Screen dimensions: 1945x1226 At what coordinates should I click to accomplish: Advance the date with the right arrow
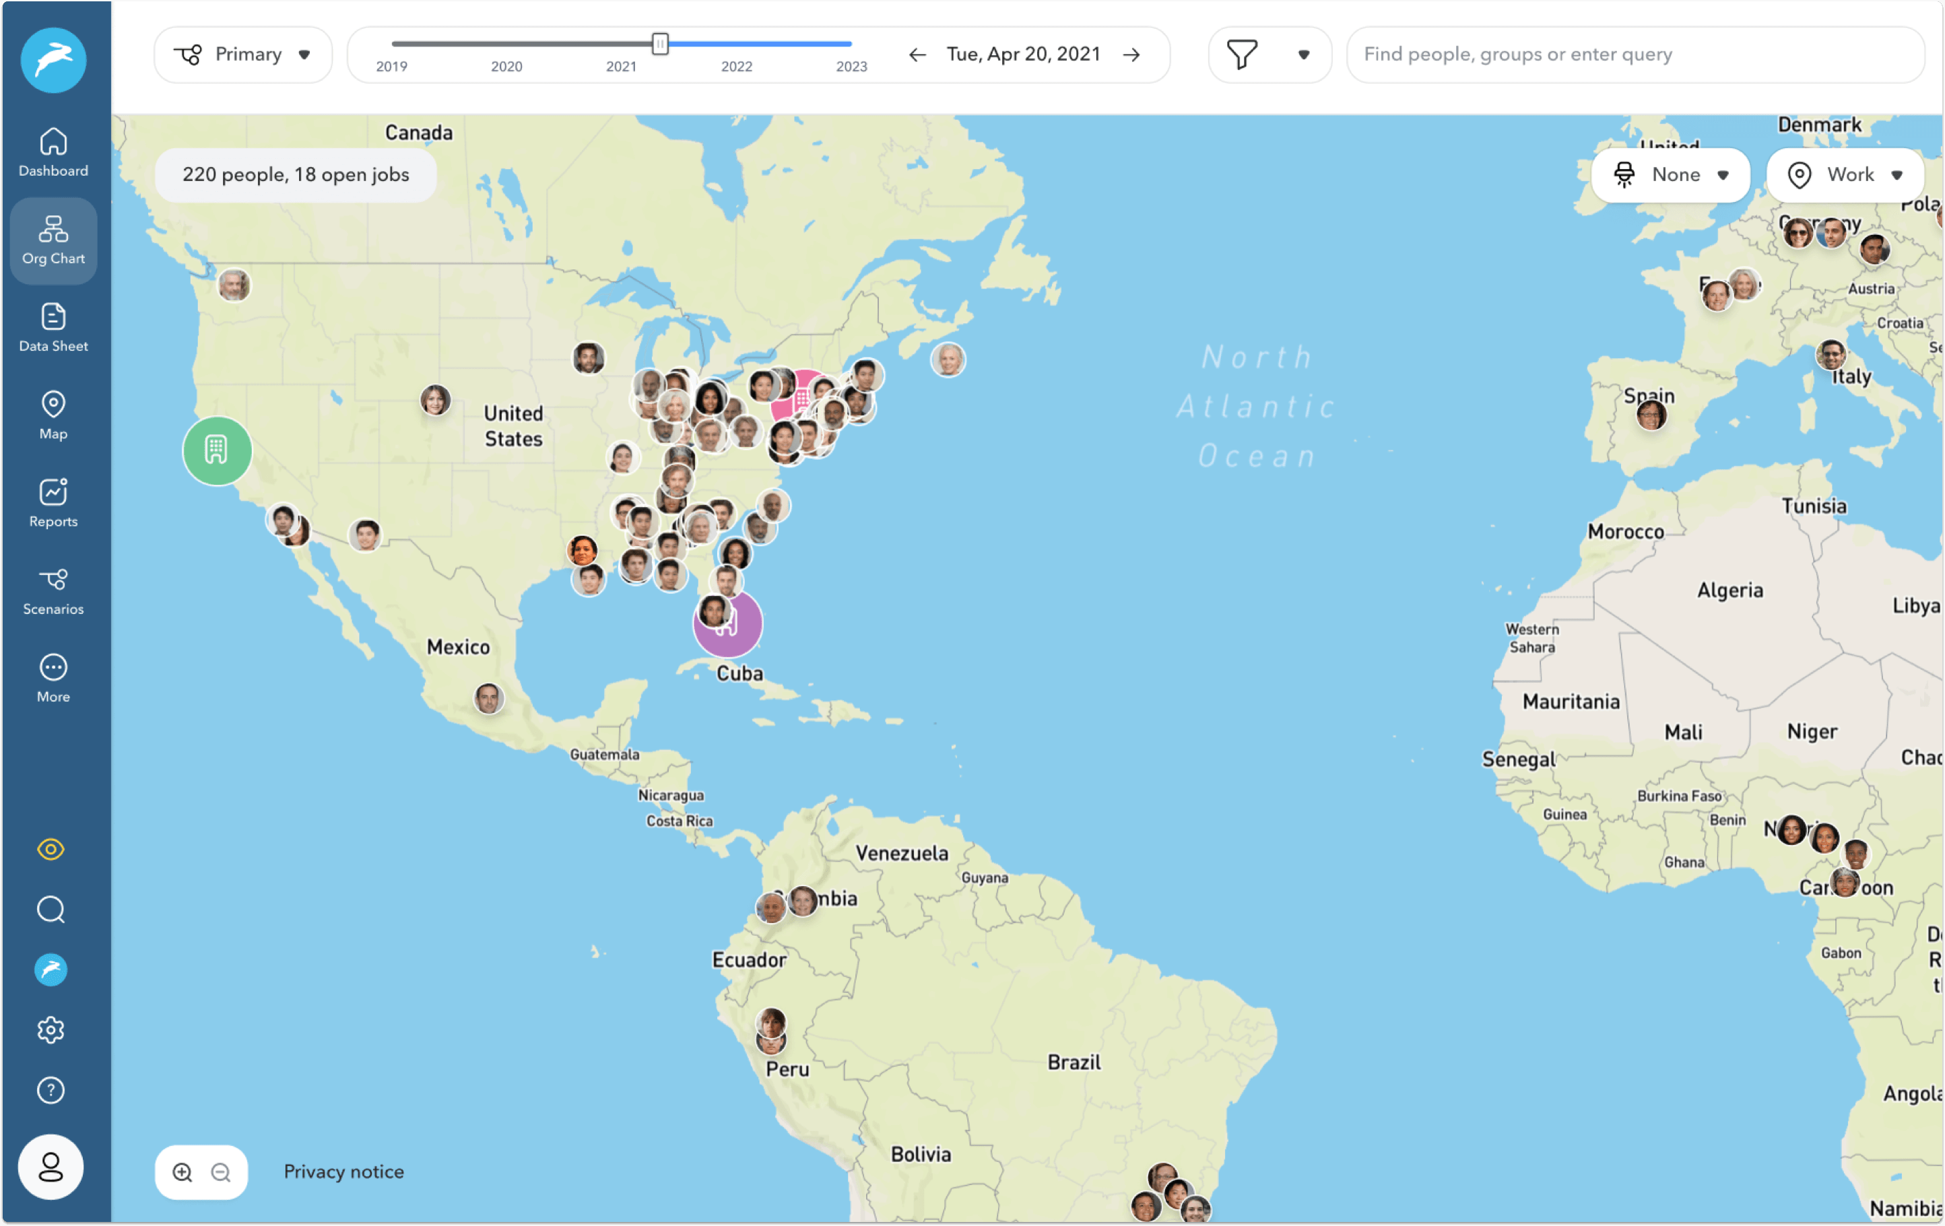(1131, 54)
